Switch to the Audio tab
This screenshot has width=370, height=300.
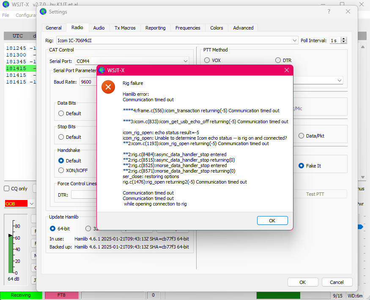click(x=99, y=27)
